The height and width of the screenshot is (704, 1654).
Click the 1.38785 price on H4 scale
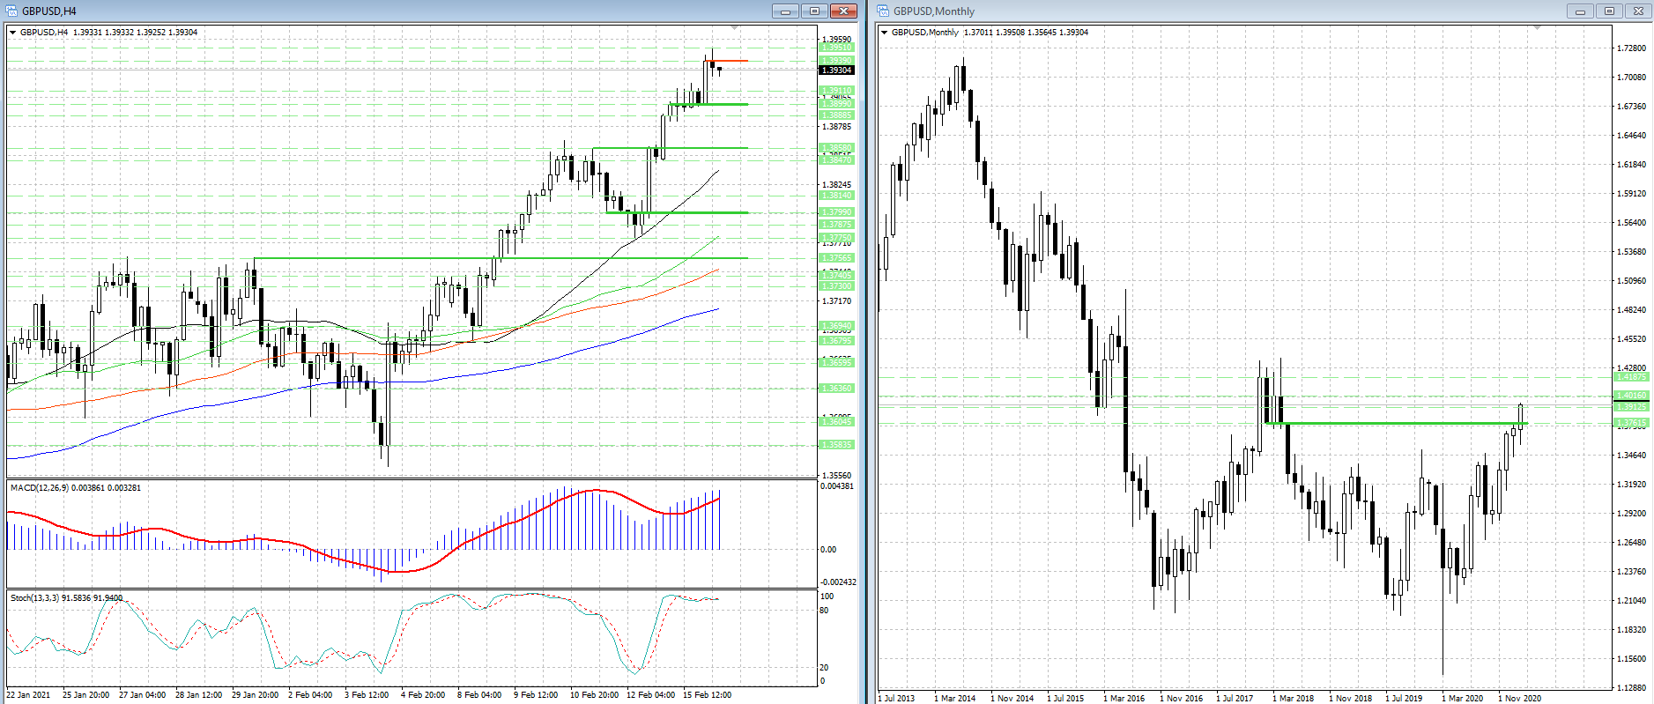click(837, 127)
